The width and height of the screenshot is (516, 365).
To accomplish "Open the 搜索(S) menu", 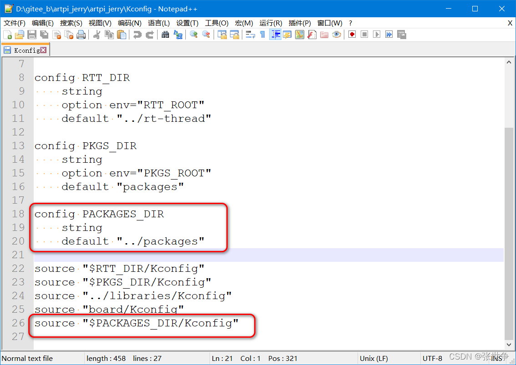I will (71, 23).
